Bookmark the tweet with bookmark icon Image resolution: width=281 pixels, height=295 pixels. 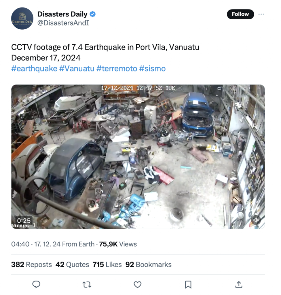click(188, 284)
